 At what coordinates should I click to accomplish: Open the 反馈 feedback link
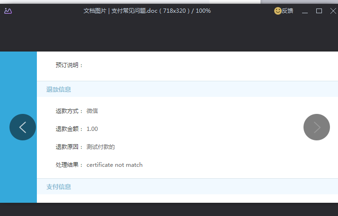pos(287,11)
